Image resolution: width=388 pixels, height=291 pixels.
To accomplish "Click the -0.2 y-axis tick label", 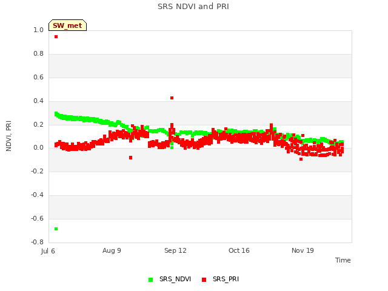I will click(x=37, y=171).
